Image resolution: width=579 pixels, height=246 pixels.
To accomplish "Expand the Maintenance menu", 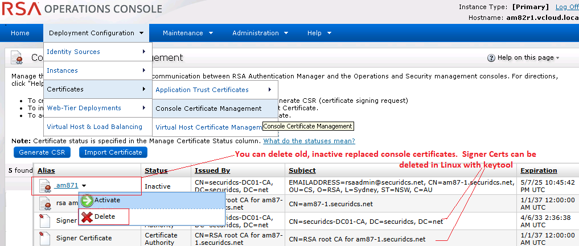I will coord(187,33).
